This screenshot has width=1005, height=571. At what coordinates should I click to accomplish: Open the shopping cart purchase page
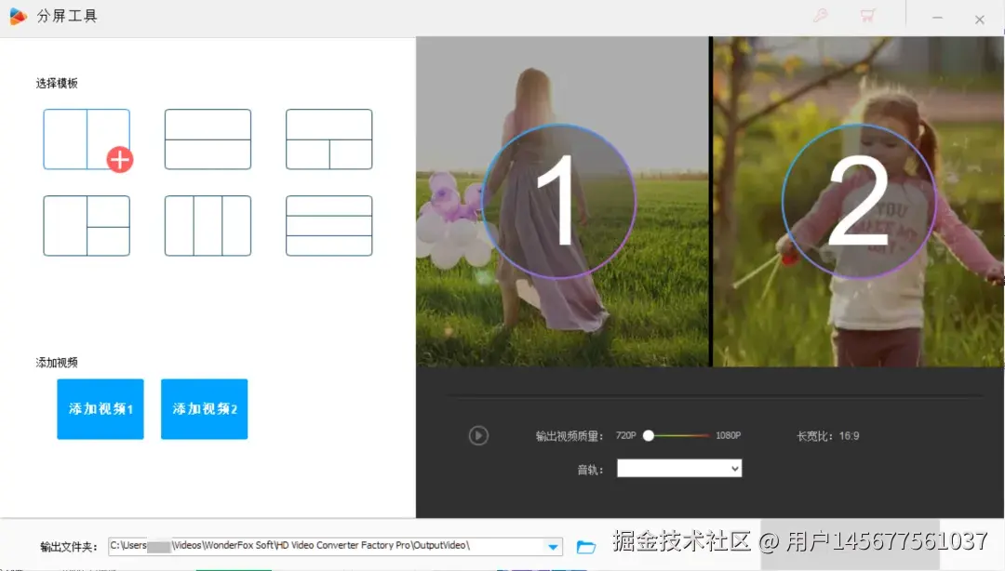(867, 16)
